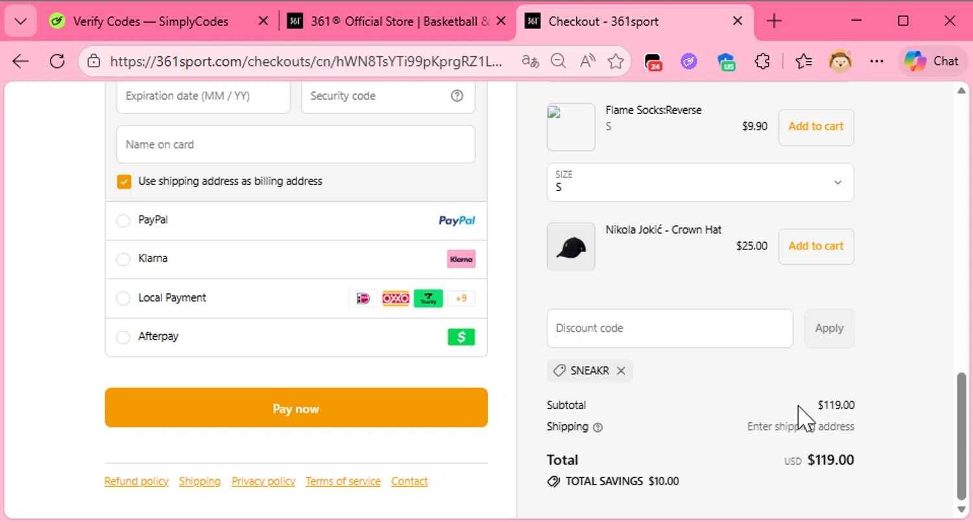The image size is (973, 522).
Task: Click the Name on card field
Action: point(296,144)
